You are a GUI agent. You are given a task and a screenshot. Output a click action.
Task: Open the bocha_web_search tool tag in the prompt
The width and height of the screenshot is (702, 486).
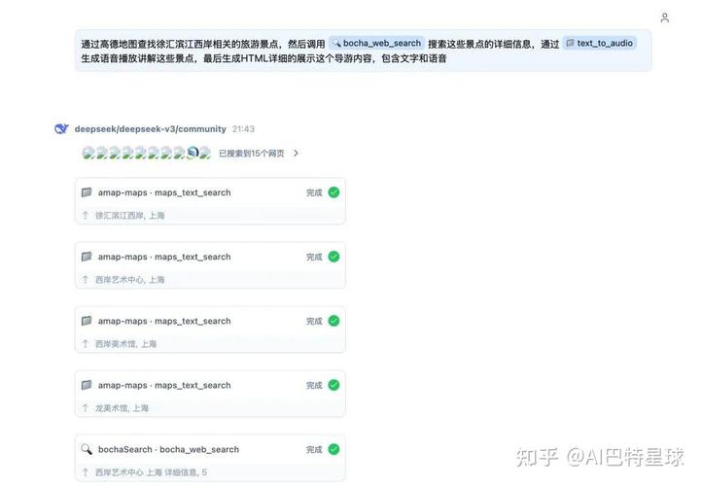point(376,43)
